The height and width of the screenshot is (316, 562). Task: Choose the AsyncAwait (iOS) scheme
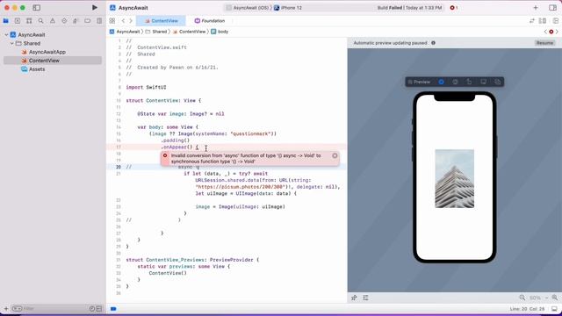point(248,8)
